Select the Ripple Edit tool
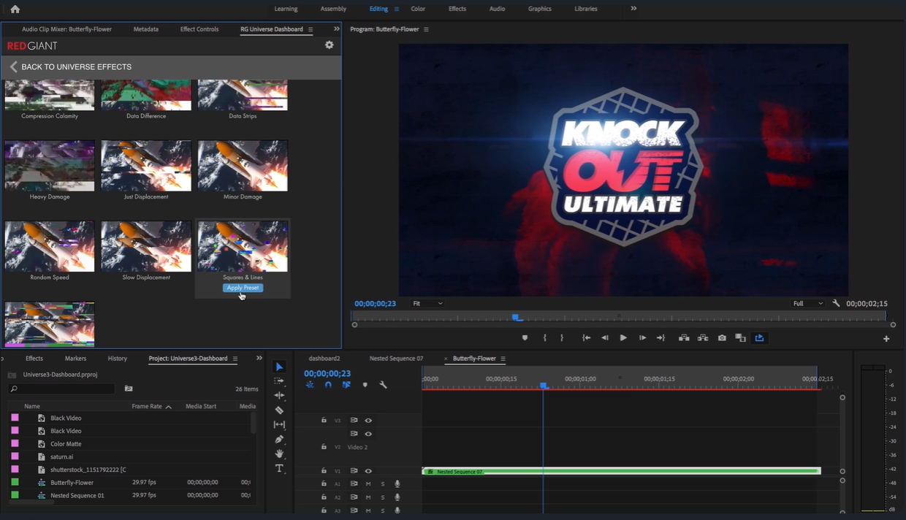 [x=279, y=395]
